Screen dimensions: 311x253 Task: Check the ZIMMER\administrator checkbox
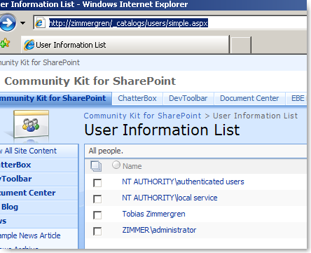(x=97, y=231)
